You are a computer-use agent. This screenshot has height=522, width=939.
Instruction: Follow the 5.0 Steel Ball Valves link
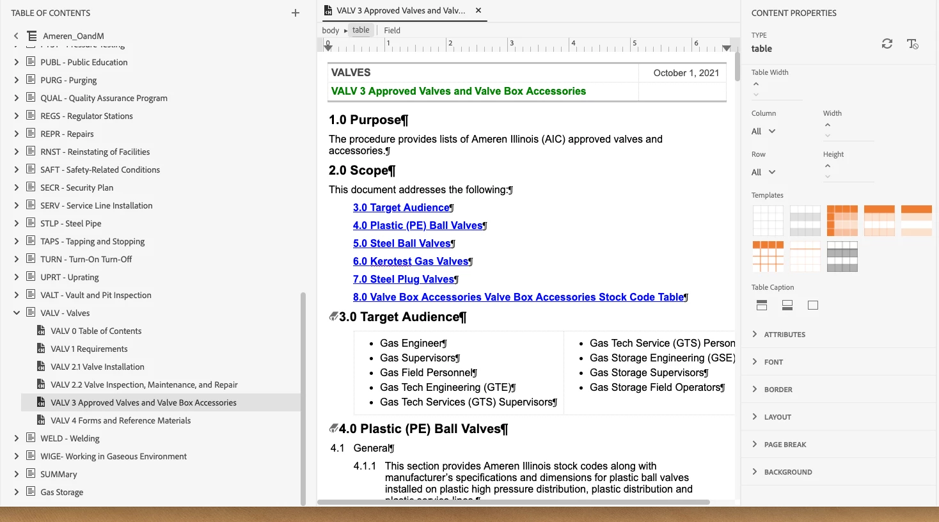(x=402, y=243)
